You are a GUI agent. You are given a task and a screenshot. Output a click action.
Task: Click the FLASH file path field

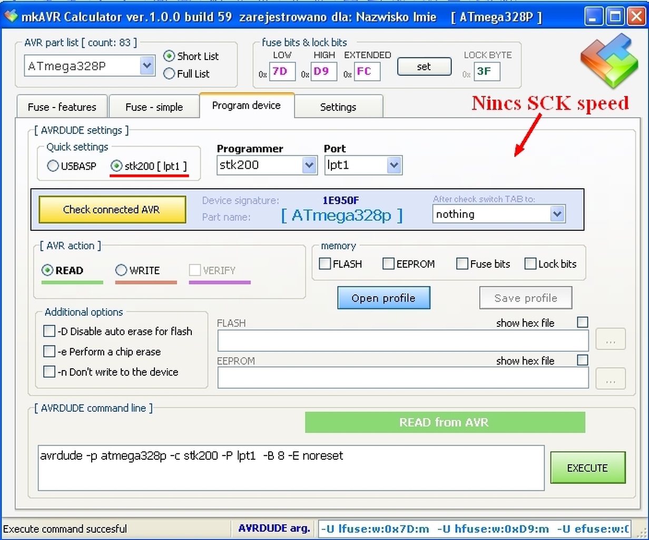tap(403, 341)
